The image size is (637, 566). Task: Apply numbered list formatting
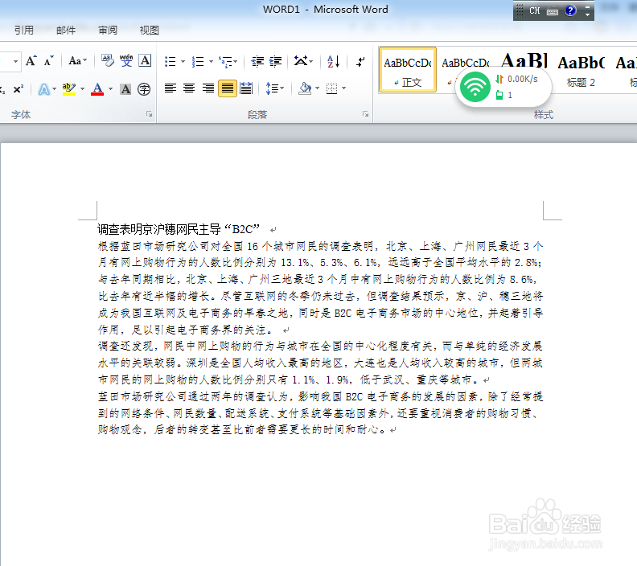pyautogui.click(x=198, y=62)
